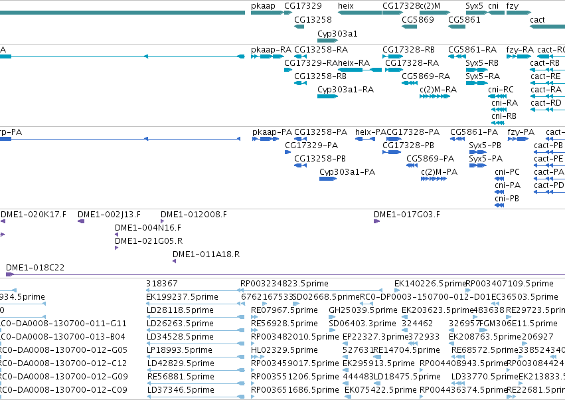Click the CG17328-RB transcript label
Screen dimensions: 565x400
[408, 50]
